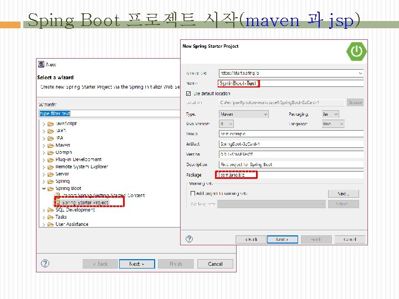This screenshot has width=399, height=299.
Task: Expand the Server tree node
Action: pos(44,174)
